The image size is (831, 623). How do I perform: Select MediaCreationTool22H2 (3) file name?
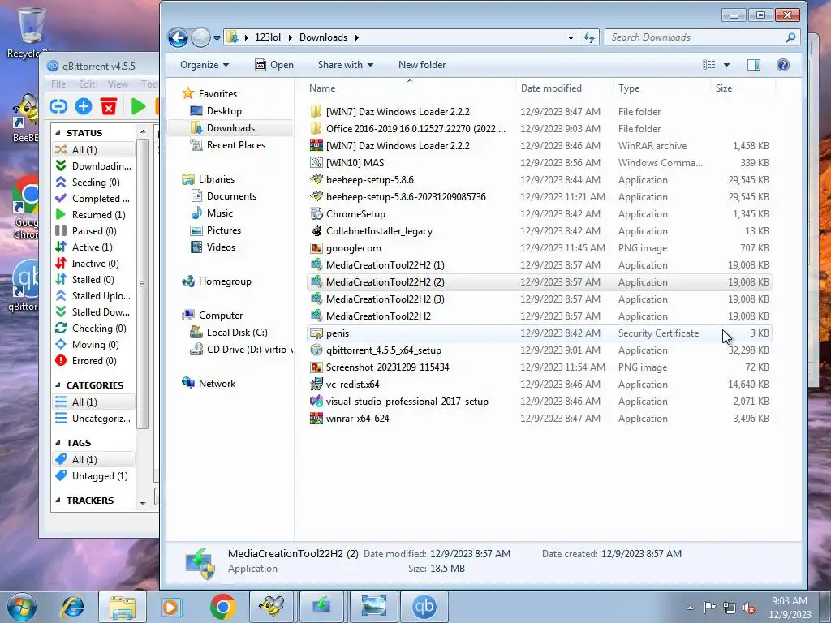[x=385, y=299]
